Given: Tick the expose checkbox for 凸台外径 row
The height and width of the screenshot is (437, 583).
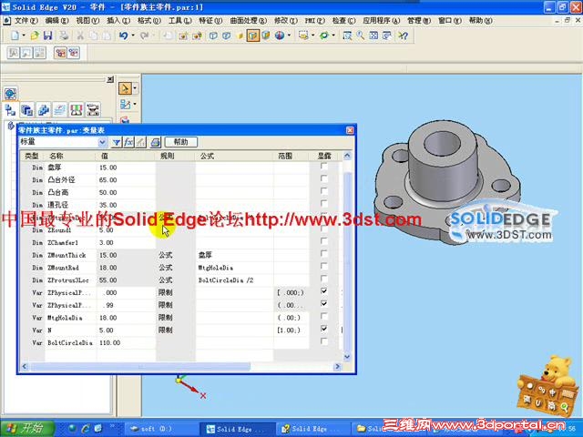Looking at the screenshot, I should 324,178.
